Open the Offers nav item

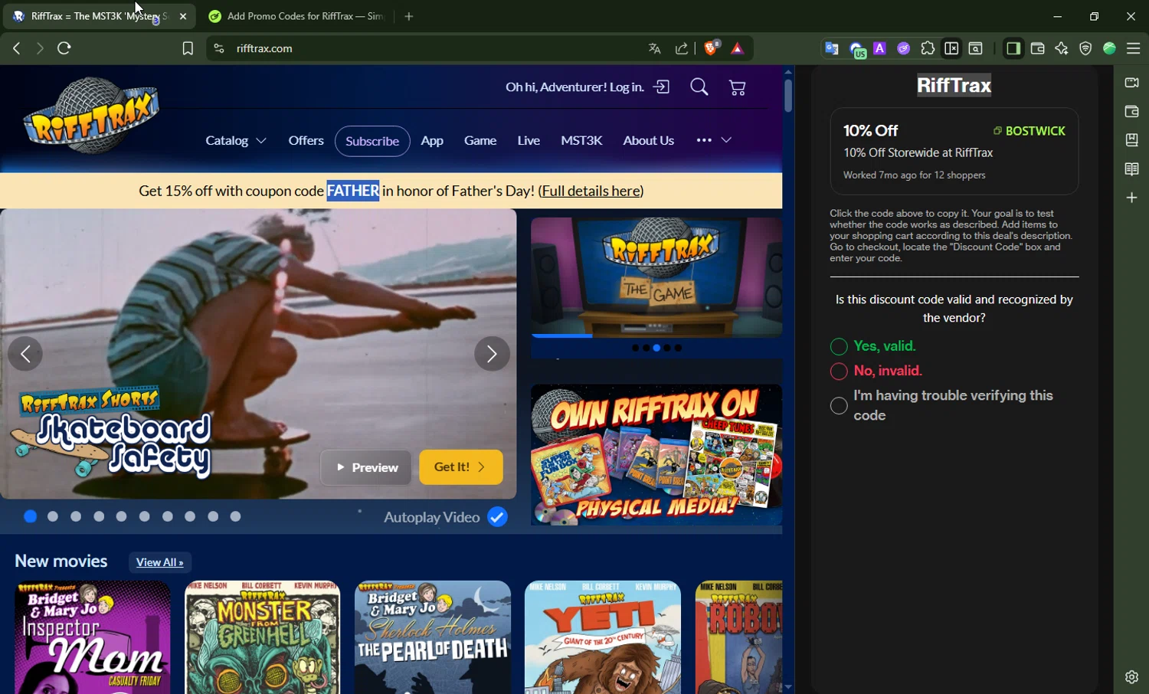coord(306,140)
